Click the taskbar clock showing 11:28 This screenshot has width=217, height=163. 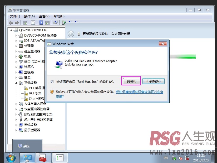[x=201, y=158]
